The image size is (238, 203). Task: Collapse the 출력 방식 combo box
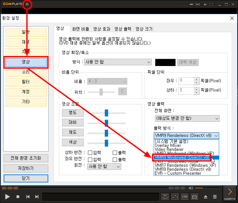[186, 136]
